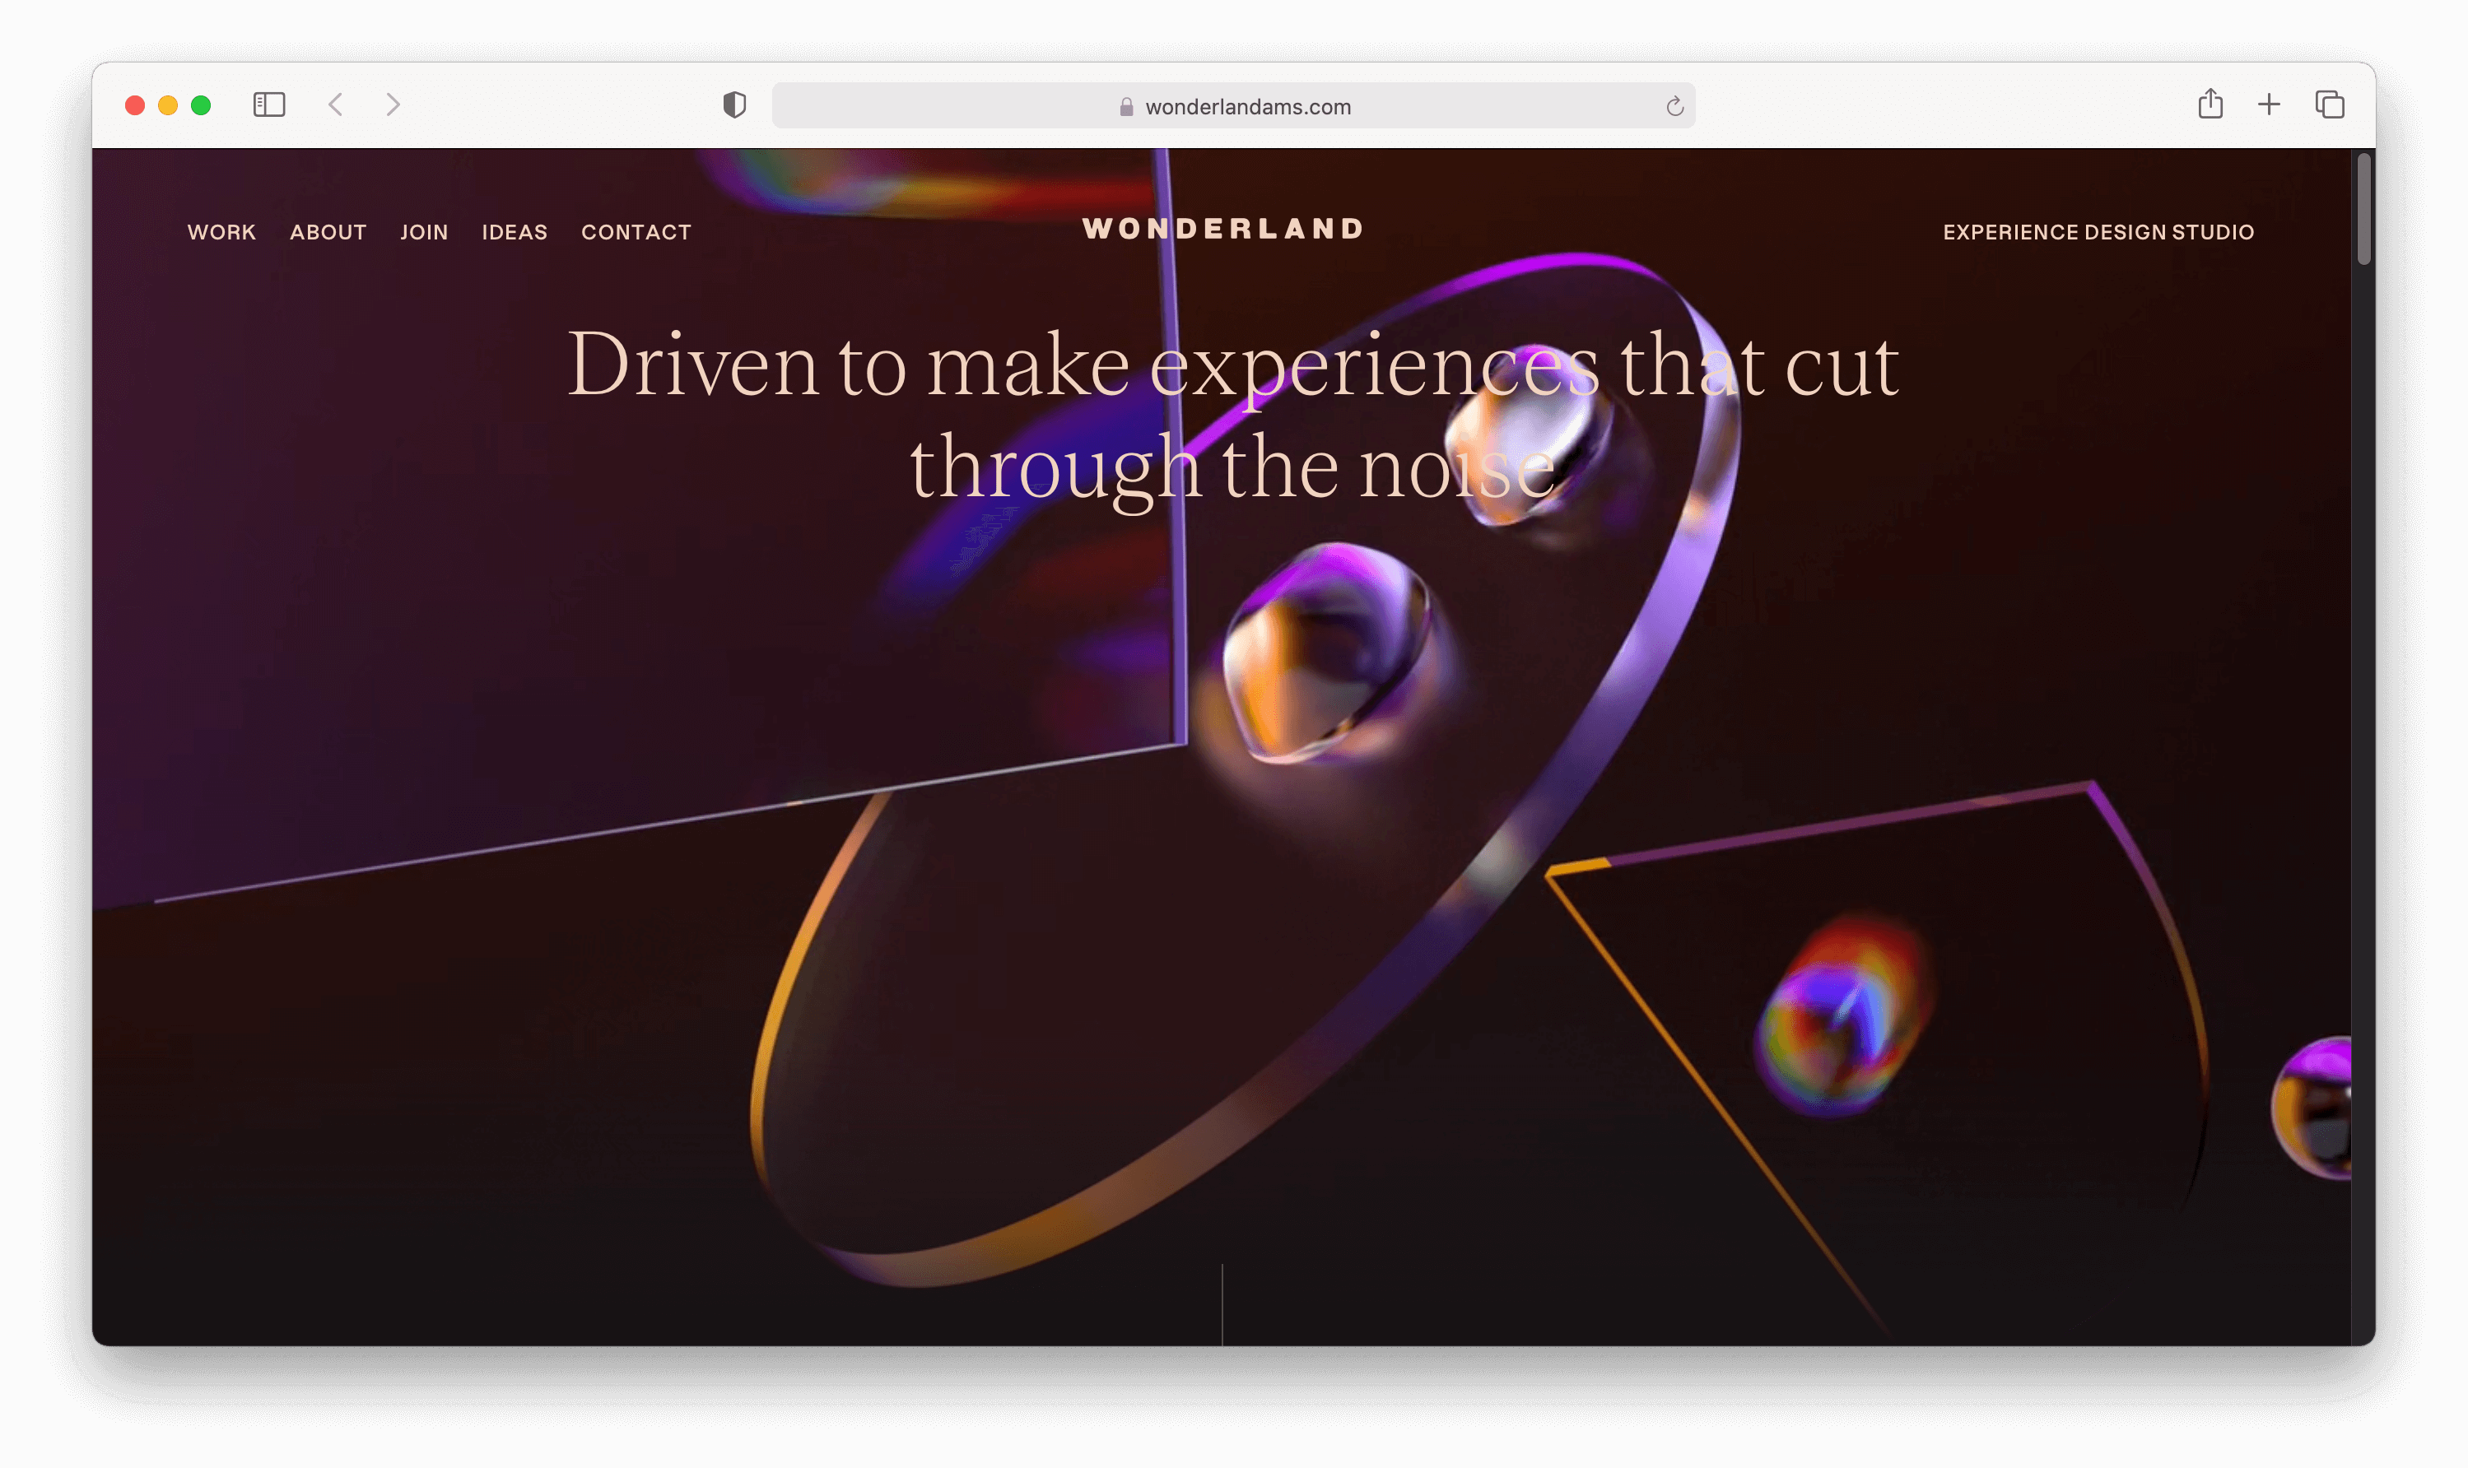
Task: Open a new tab
Action: [2269, 105]
